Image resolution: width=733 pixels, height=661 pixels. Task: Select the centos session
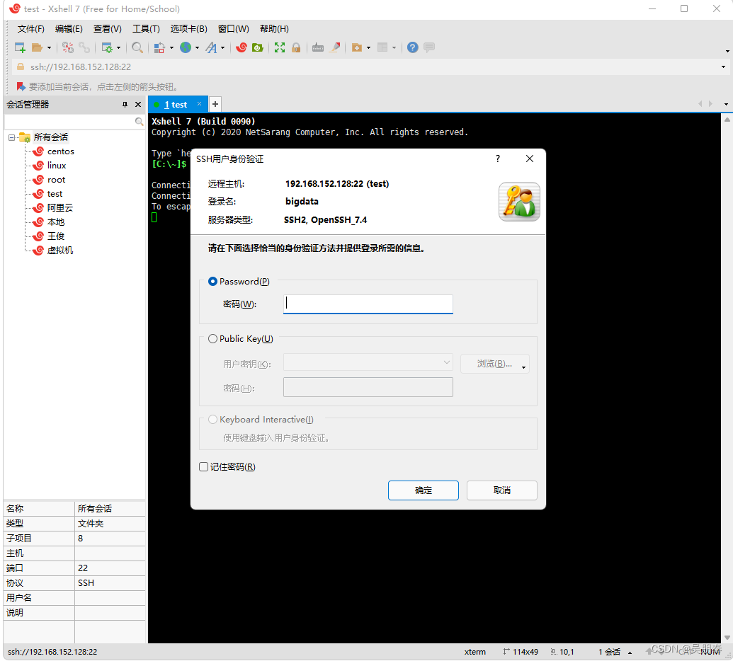60,151
